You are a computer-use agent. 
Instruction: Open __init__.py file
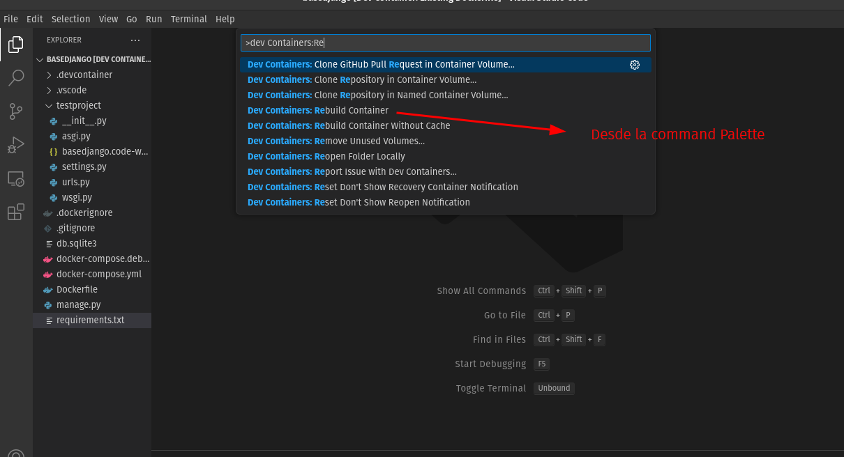pos(92,121)
